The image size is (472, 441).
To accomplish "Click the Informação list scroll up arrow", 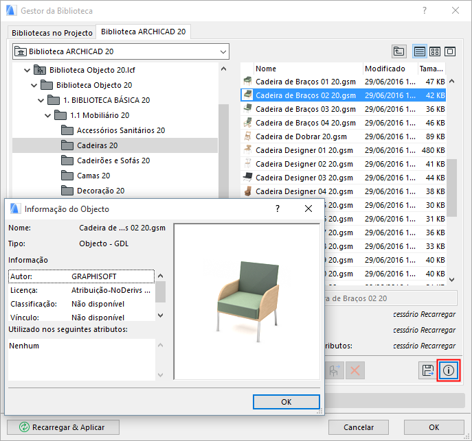I will 161,276.
